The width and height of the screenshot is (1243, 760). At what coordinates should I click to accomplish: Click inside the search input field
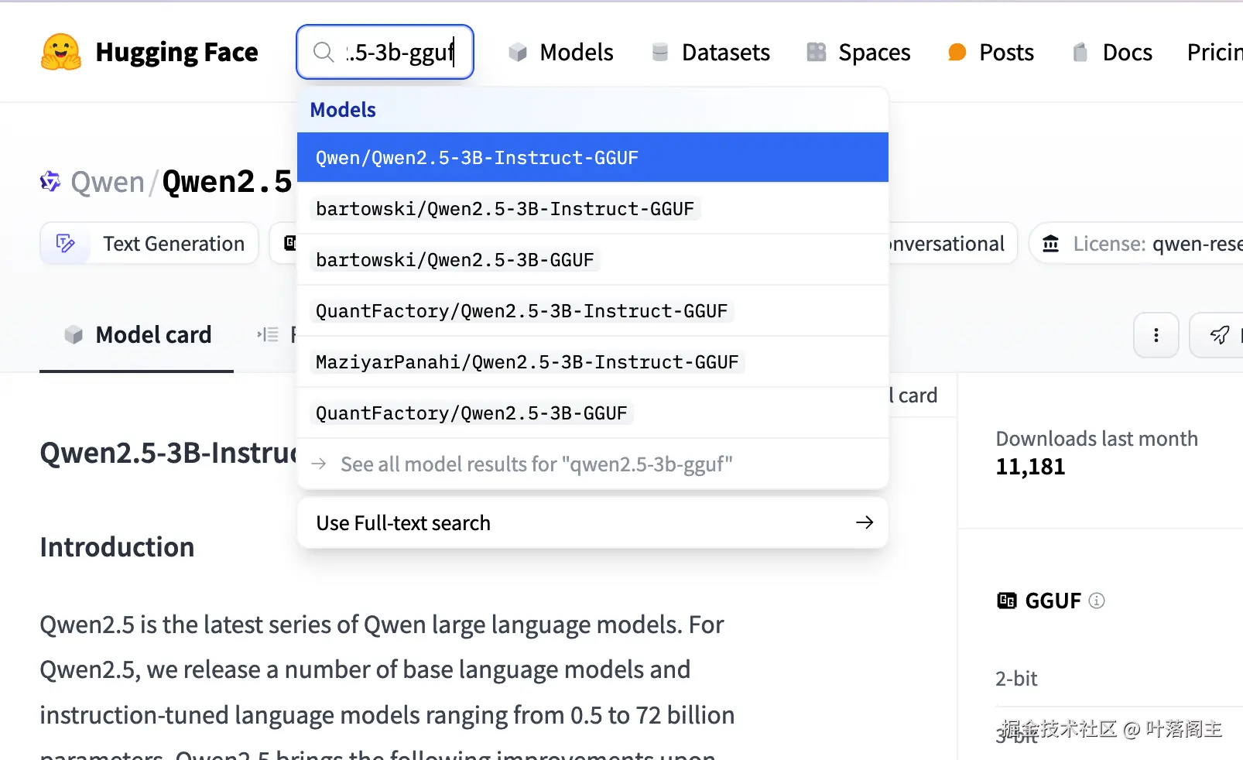point(402,52)
